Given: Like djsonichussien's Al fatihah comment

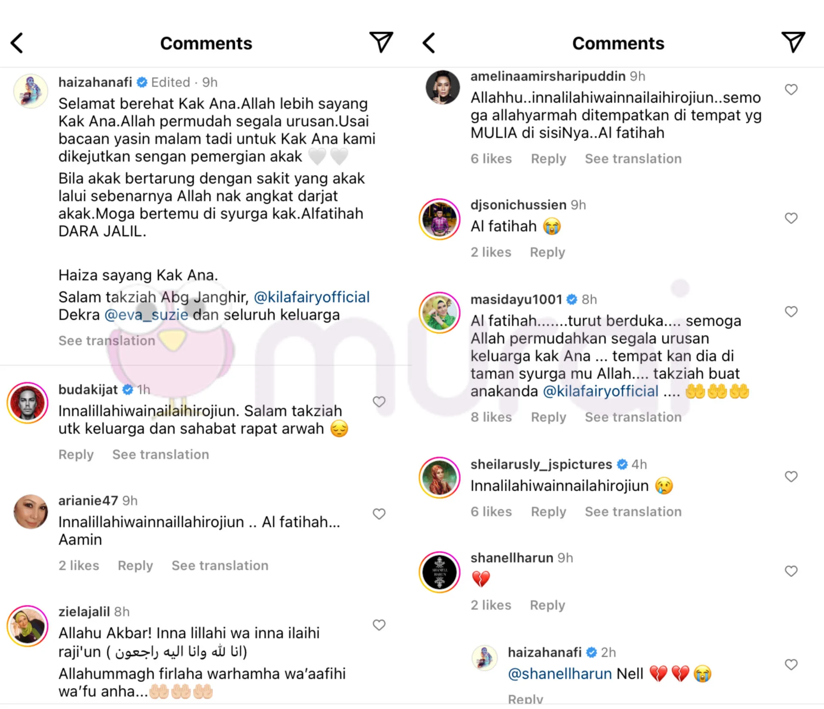Looking at the screenshot, I should click(x=791, y=219).
